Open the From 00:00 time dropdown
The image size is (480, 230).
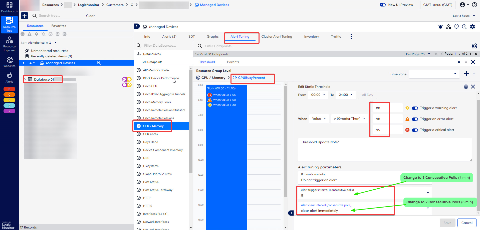[318, 95]
